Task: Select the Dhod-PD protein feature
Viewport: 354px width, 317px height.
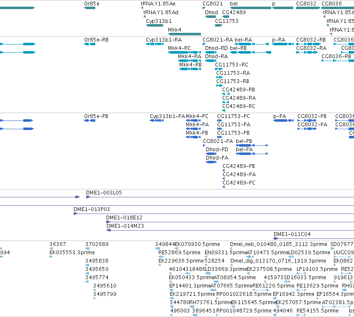Action: click(x=211, y=154)
